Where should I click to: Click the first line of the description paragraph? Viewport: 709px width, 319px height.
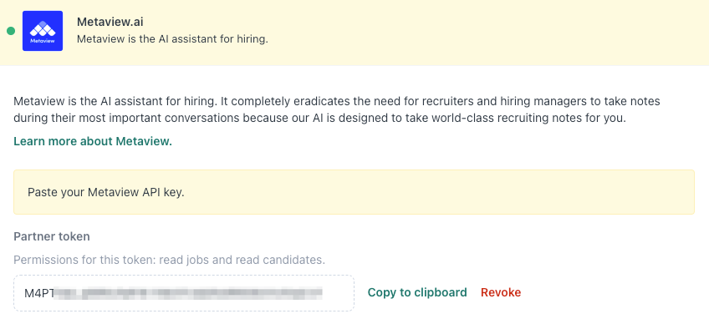click(330, 101)
